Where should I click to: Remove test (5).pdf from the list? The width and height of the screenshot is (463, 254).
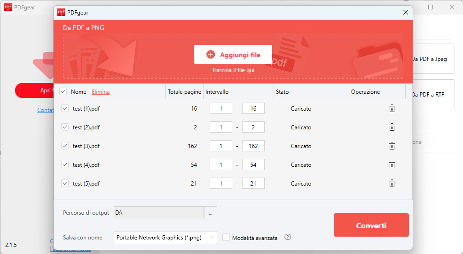tap(392, 183)
